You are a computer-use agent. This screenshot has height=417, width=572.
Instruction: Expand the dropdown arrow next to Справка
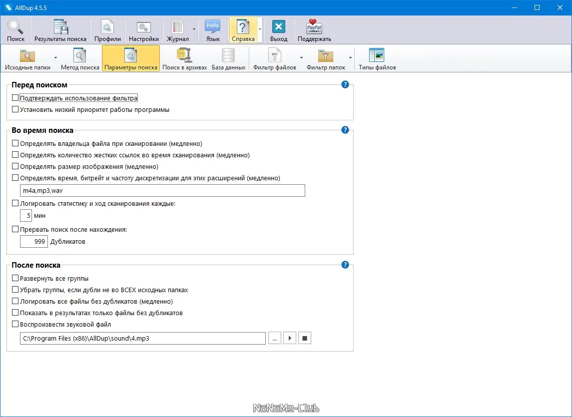point(260,29)
